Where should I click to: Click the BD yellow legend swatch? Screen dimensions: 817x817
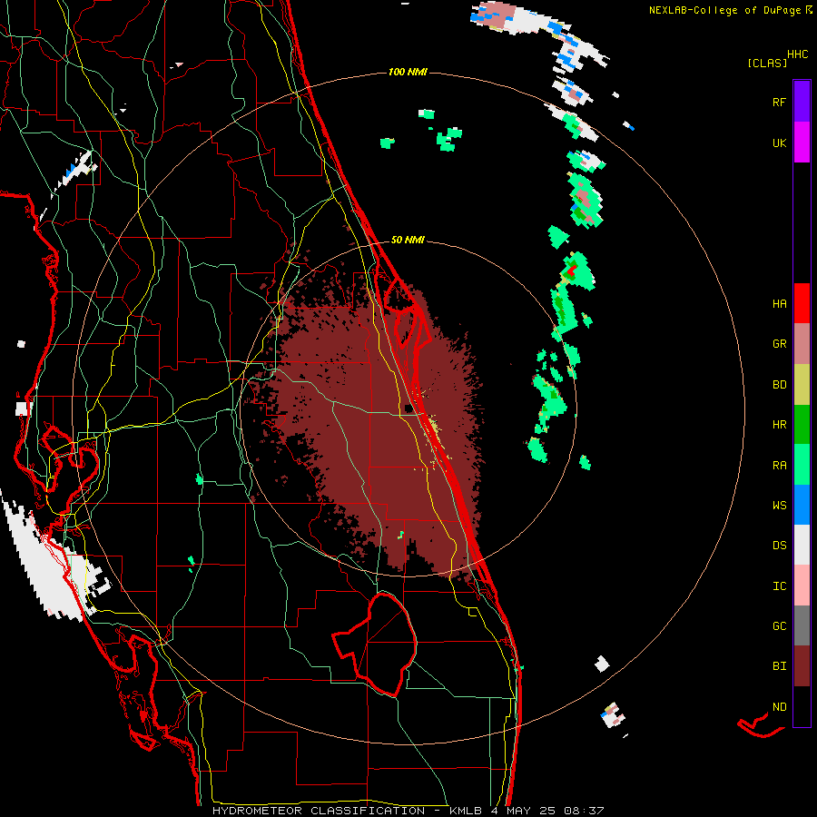(x=802, y=385)
